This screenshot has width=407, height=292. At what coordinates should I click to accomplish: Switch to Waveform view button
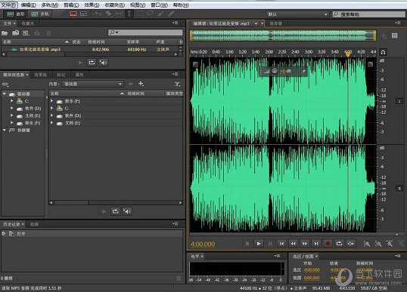[16, 14]
